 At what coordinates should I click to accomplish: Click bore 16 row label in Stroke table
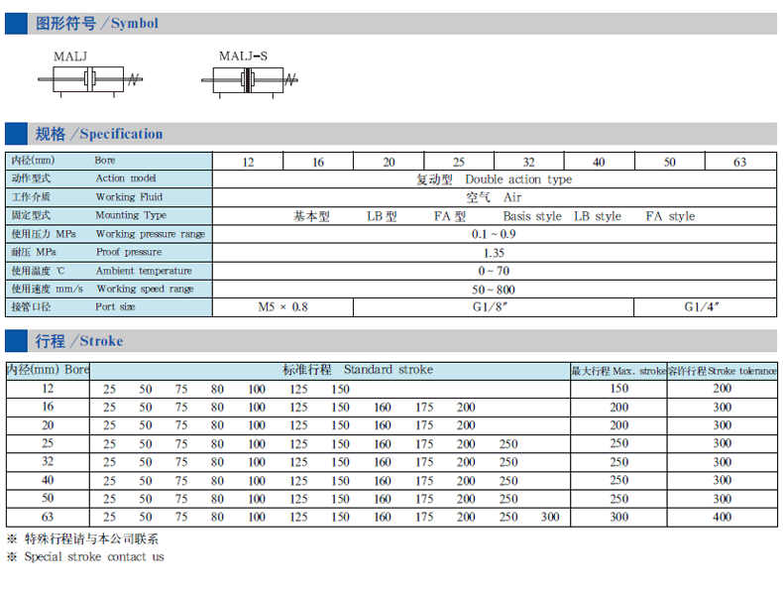click(48, 407)
